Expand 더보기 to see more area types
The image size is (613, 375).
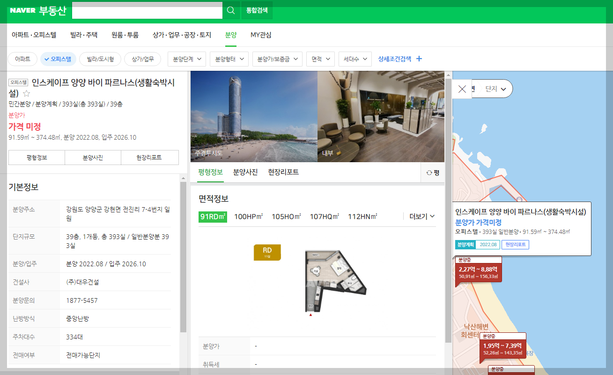pos(422,216)
